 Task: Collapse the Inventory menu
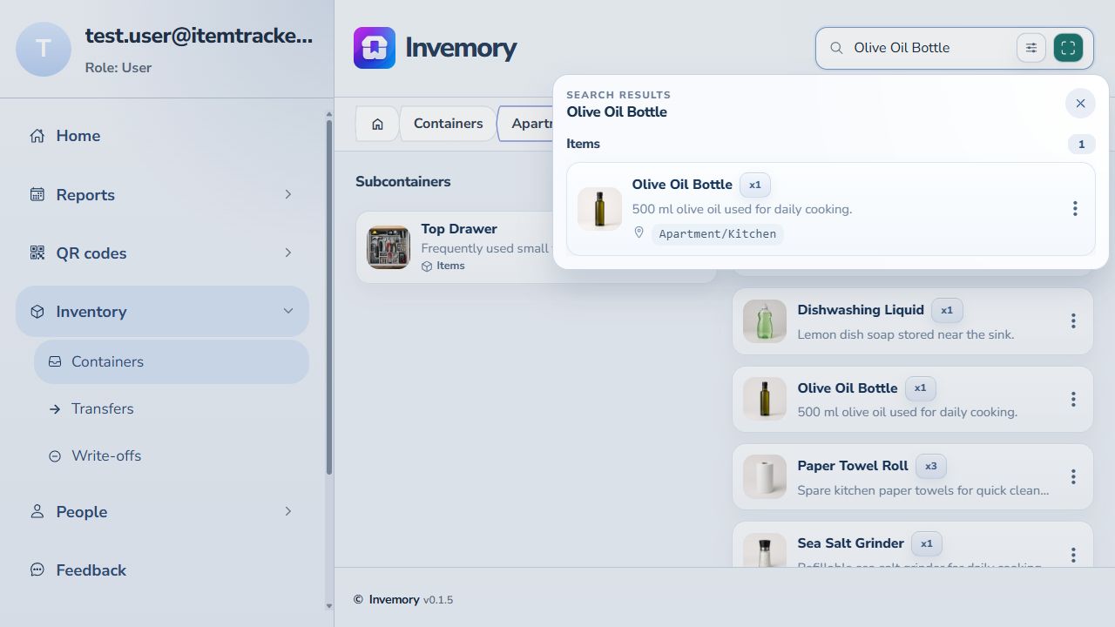pos(162,311)
